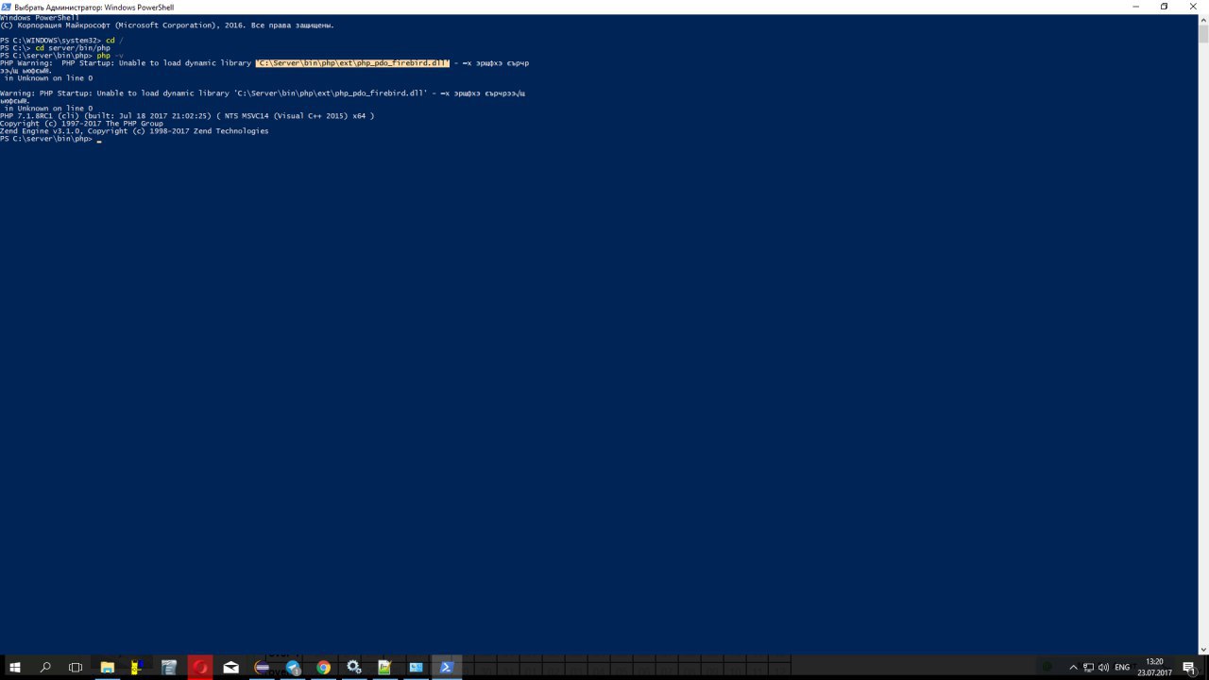Image resolution: width=1209 pixels, height=680 pixels.
Task: Click 'Copyright (c) 1997-2017 The PHP Group'
Action: pyautogui.click(x=81, y=124)
